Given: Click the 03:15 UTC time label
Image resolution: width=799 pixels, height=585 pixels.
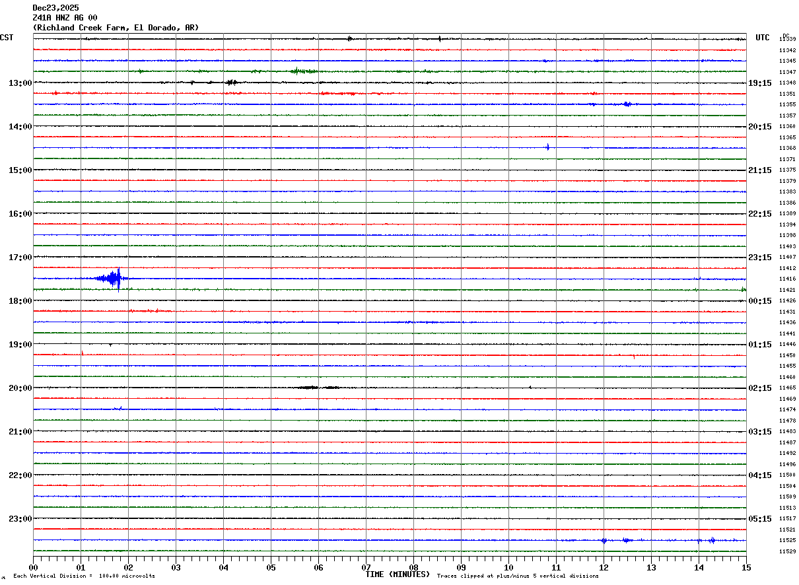Looking at the screenshot, I should tap(760, 432).
